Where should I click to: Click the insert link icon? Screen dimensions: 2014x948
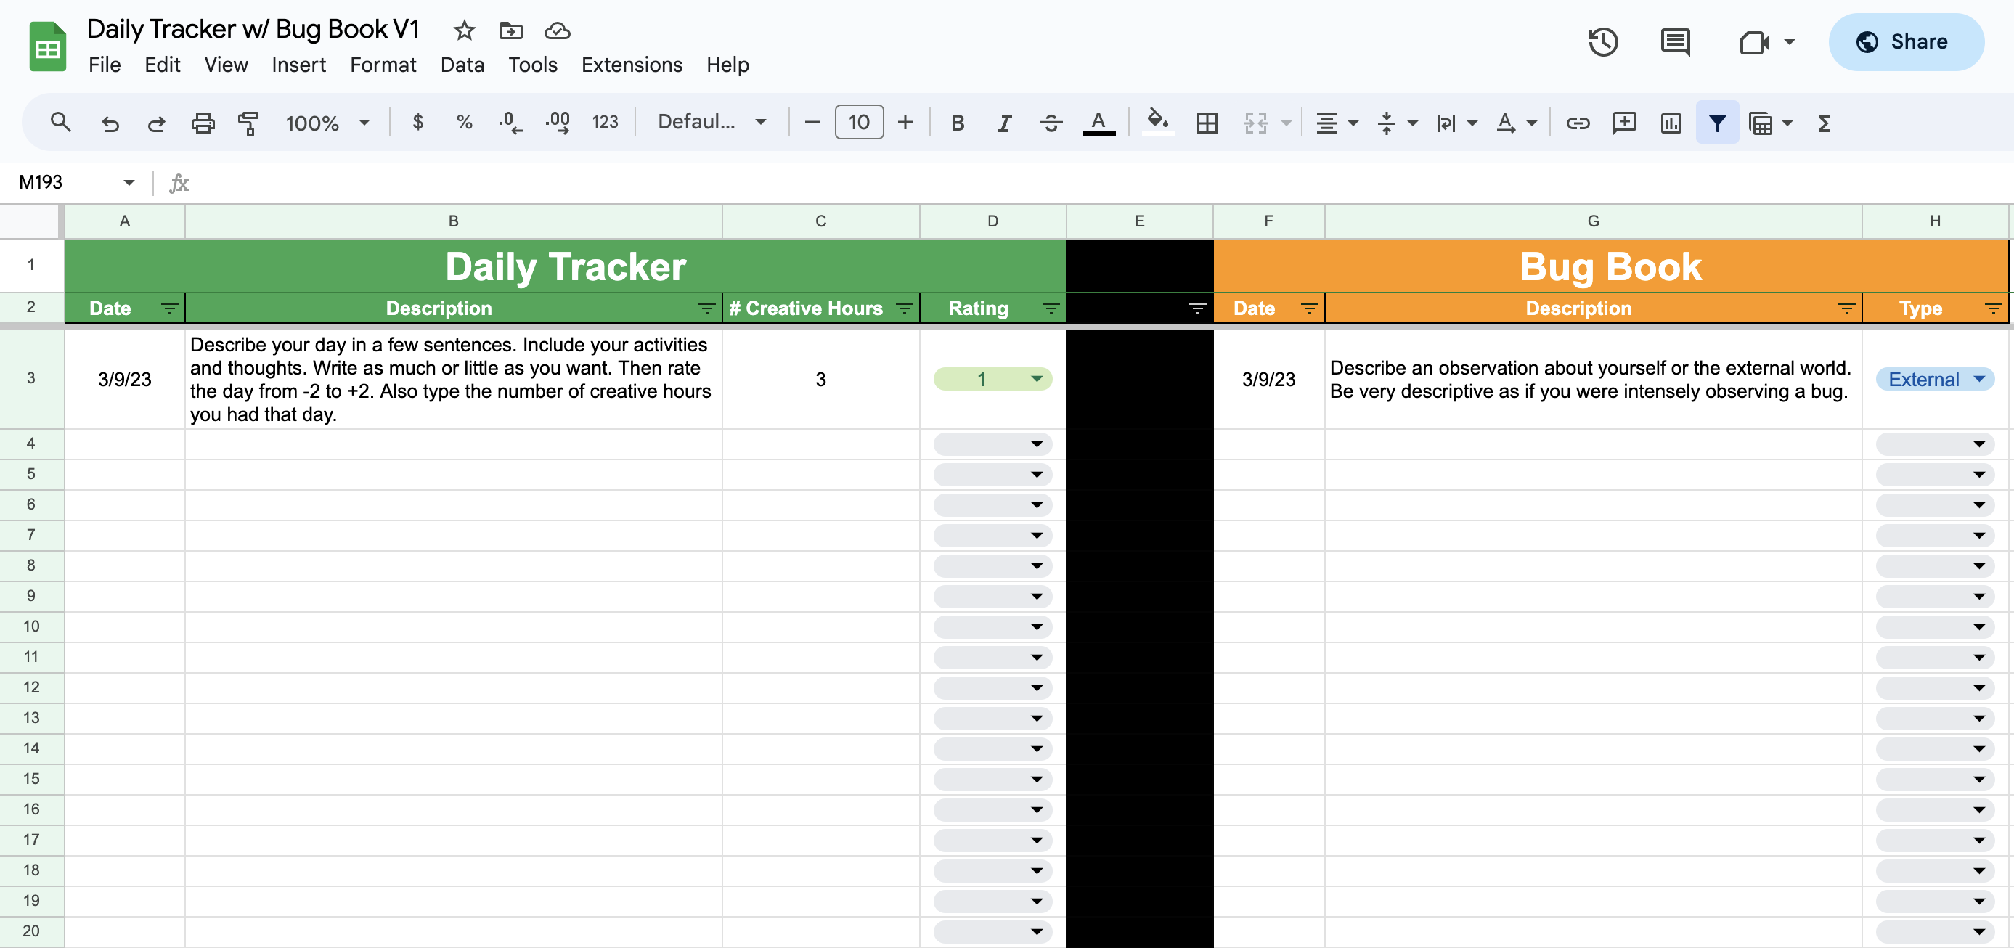tap(1577, 123)
